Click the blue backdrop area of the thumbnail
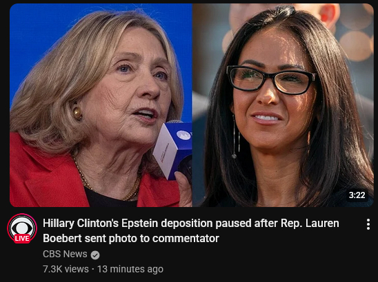Viewport: 378px width, 282px height. point(36,36)
